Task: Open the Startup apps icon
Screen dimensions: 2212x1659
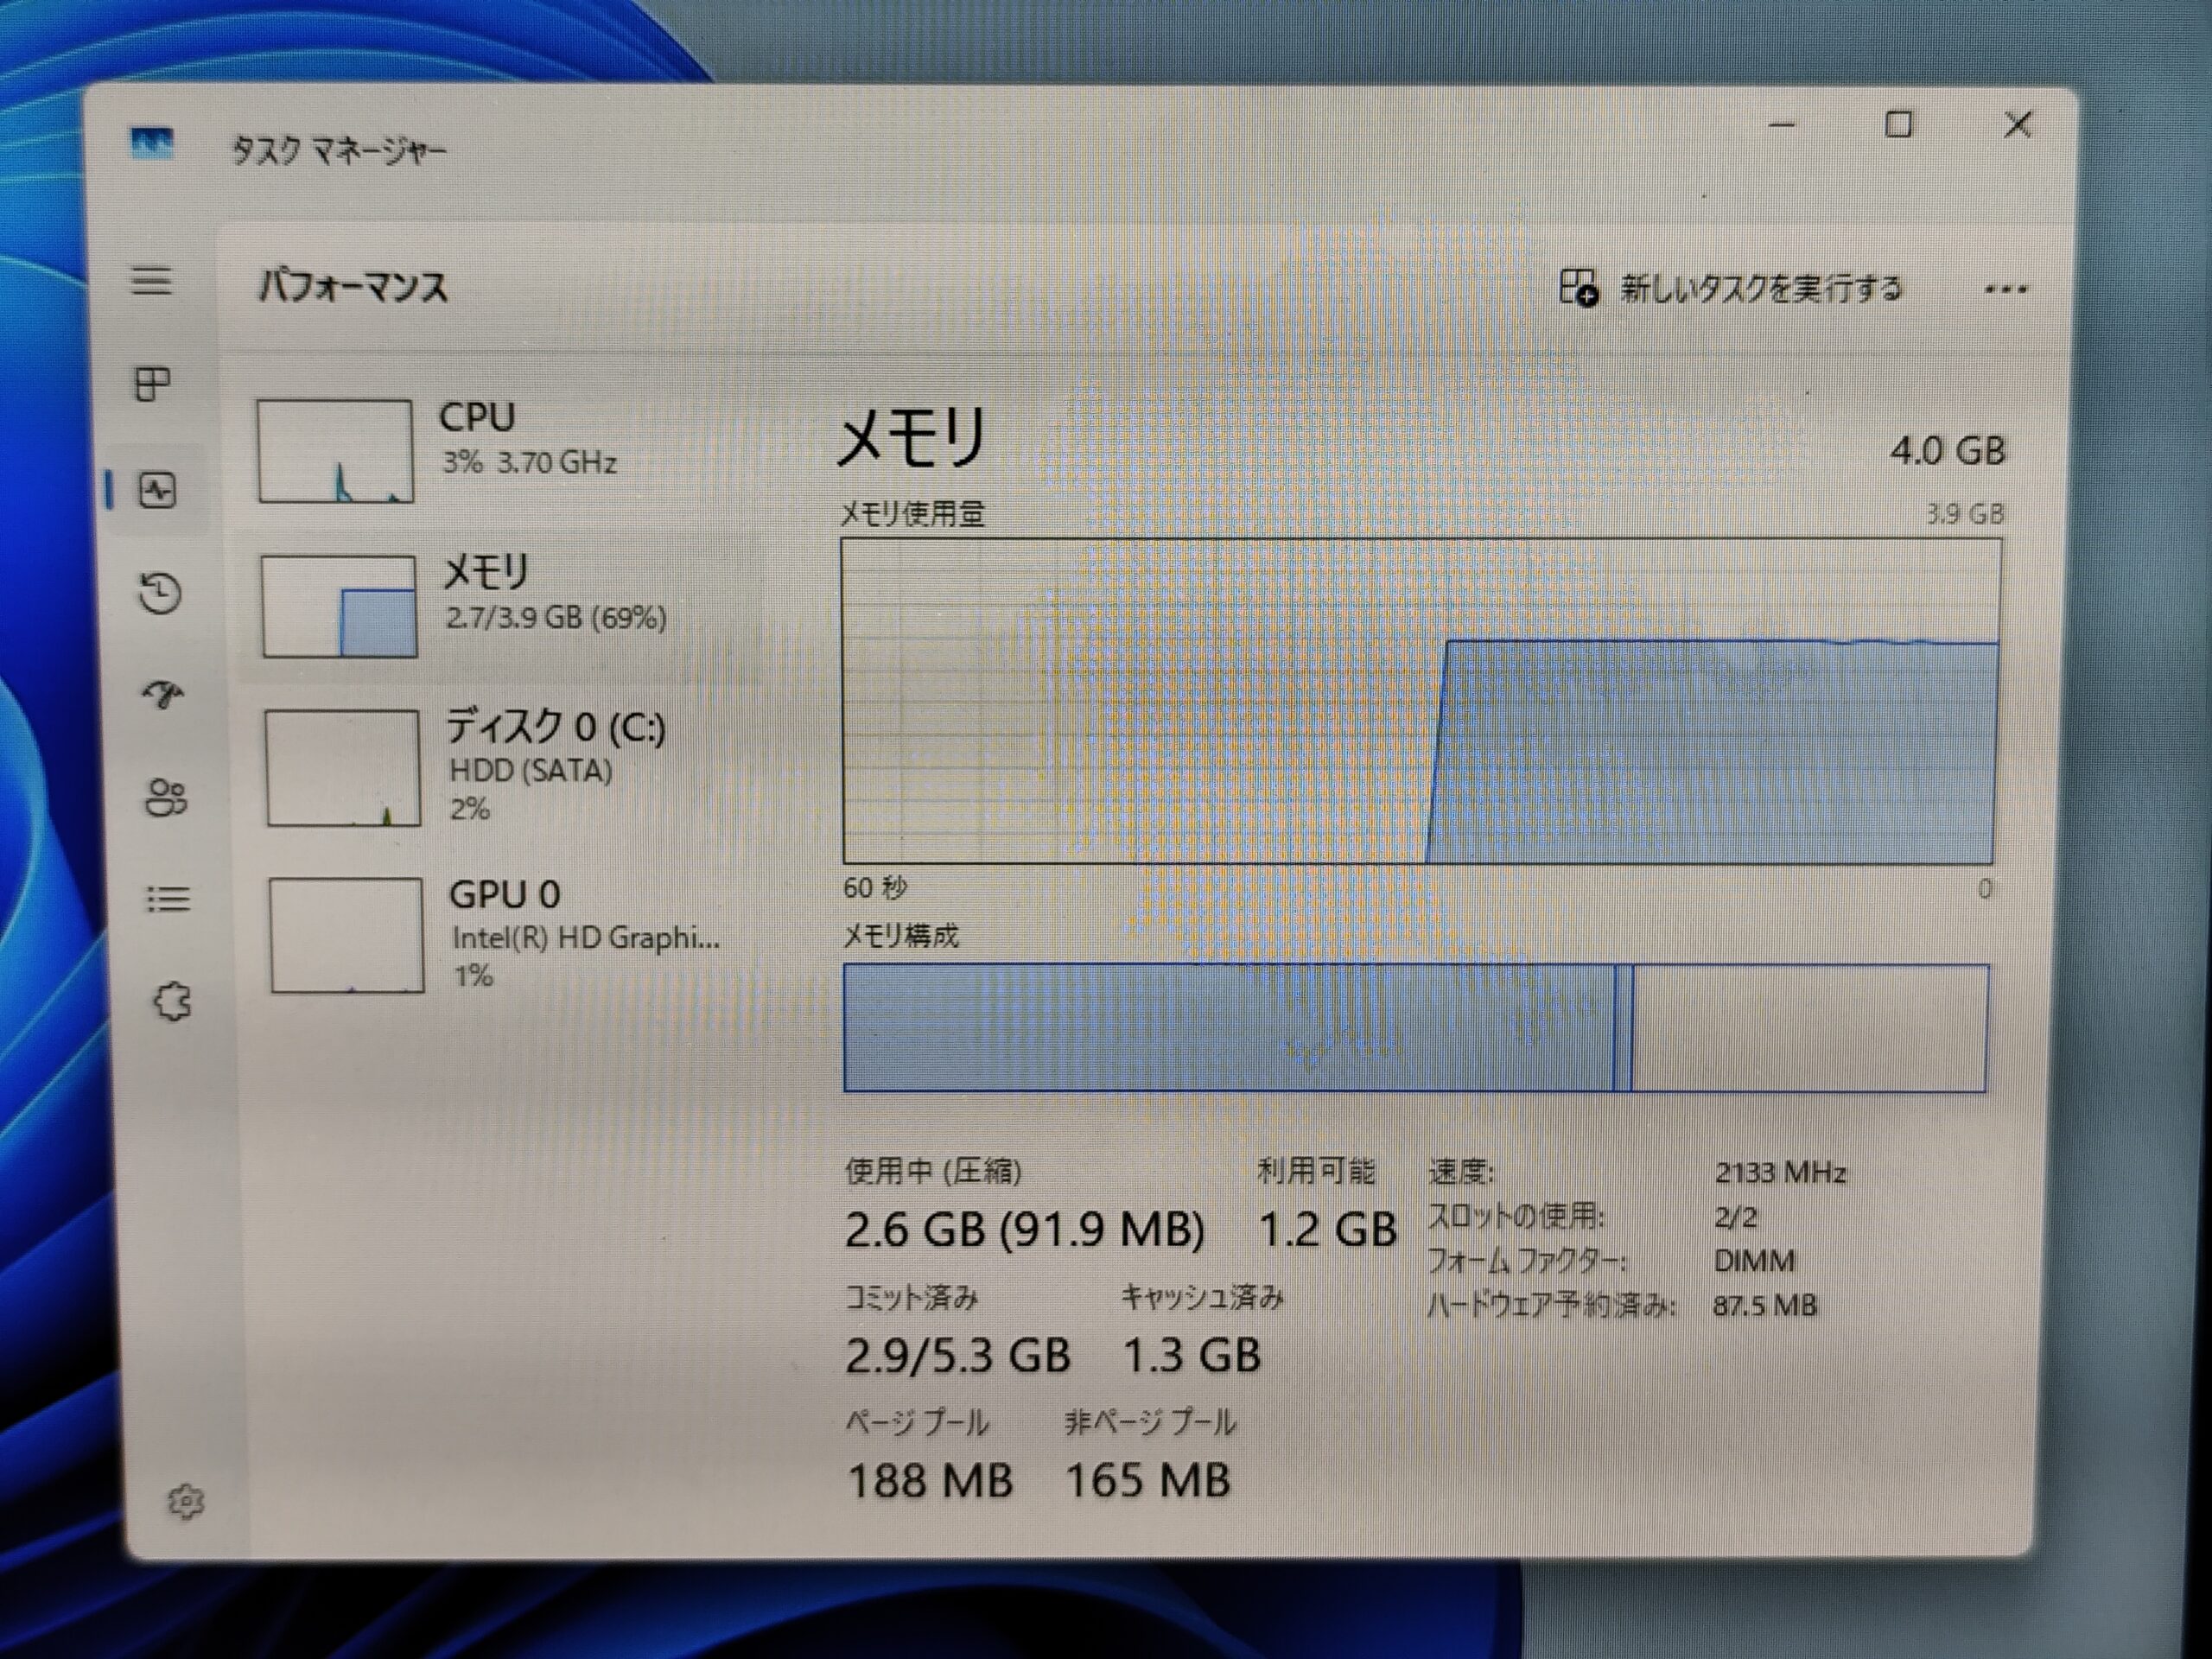Action: pos(163,694)
